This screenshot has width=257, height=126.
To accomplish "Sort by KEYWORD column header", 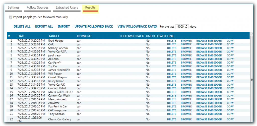I will click(84, 36).
